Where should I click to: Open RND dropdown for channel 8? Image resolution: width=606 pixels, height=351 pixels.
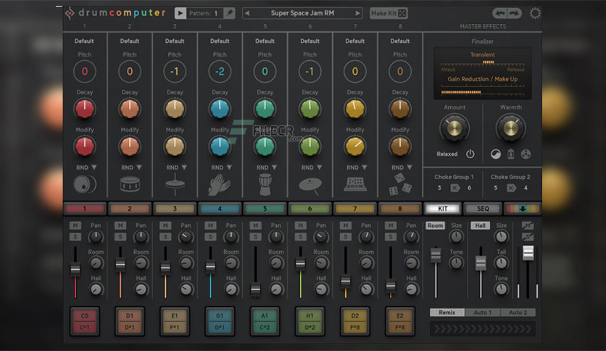pos(402,168)
